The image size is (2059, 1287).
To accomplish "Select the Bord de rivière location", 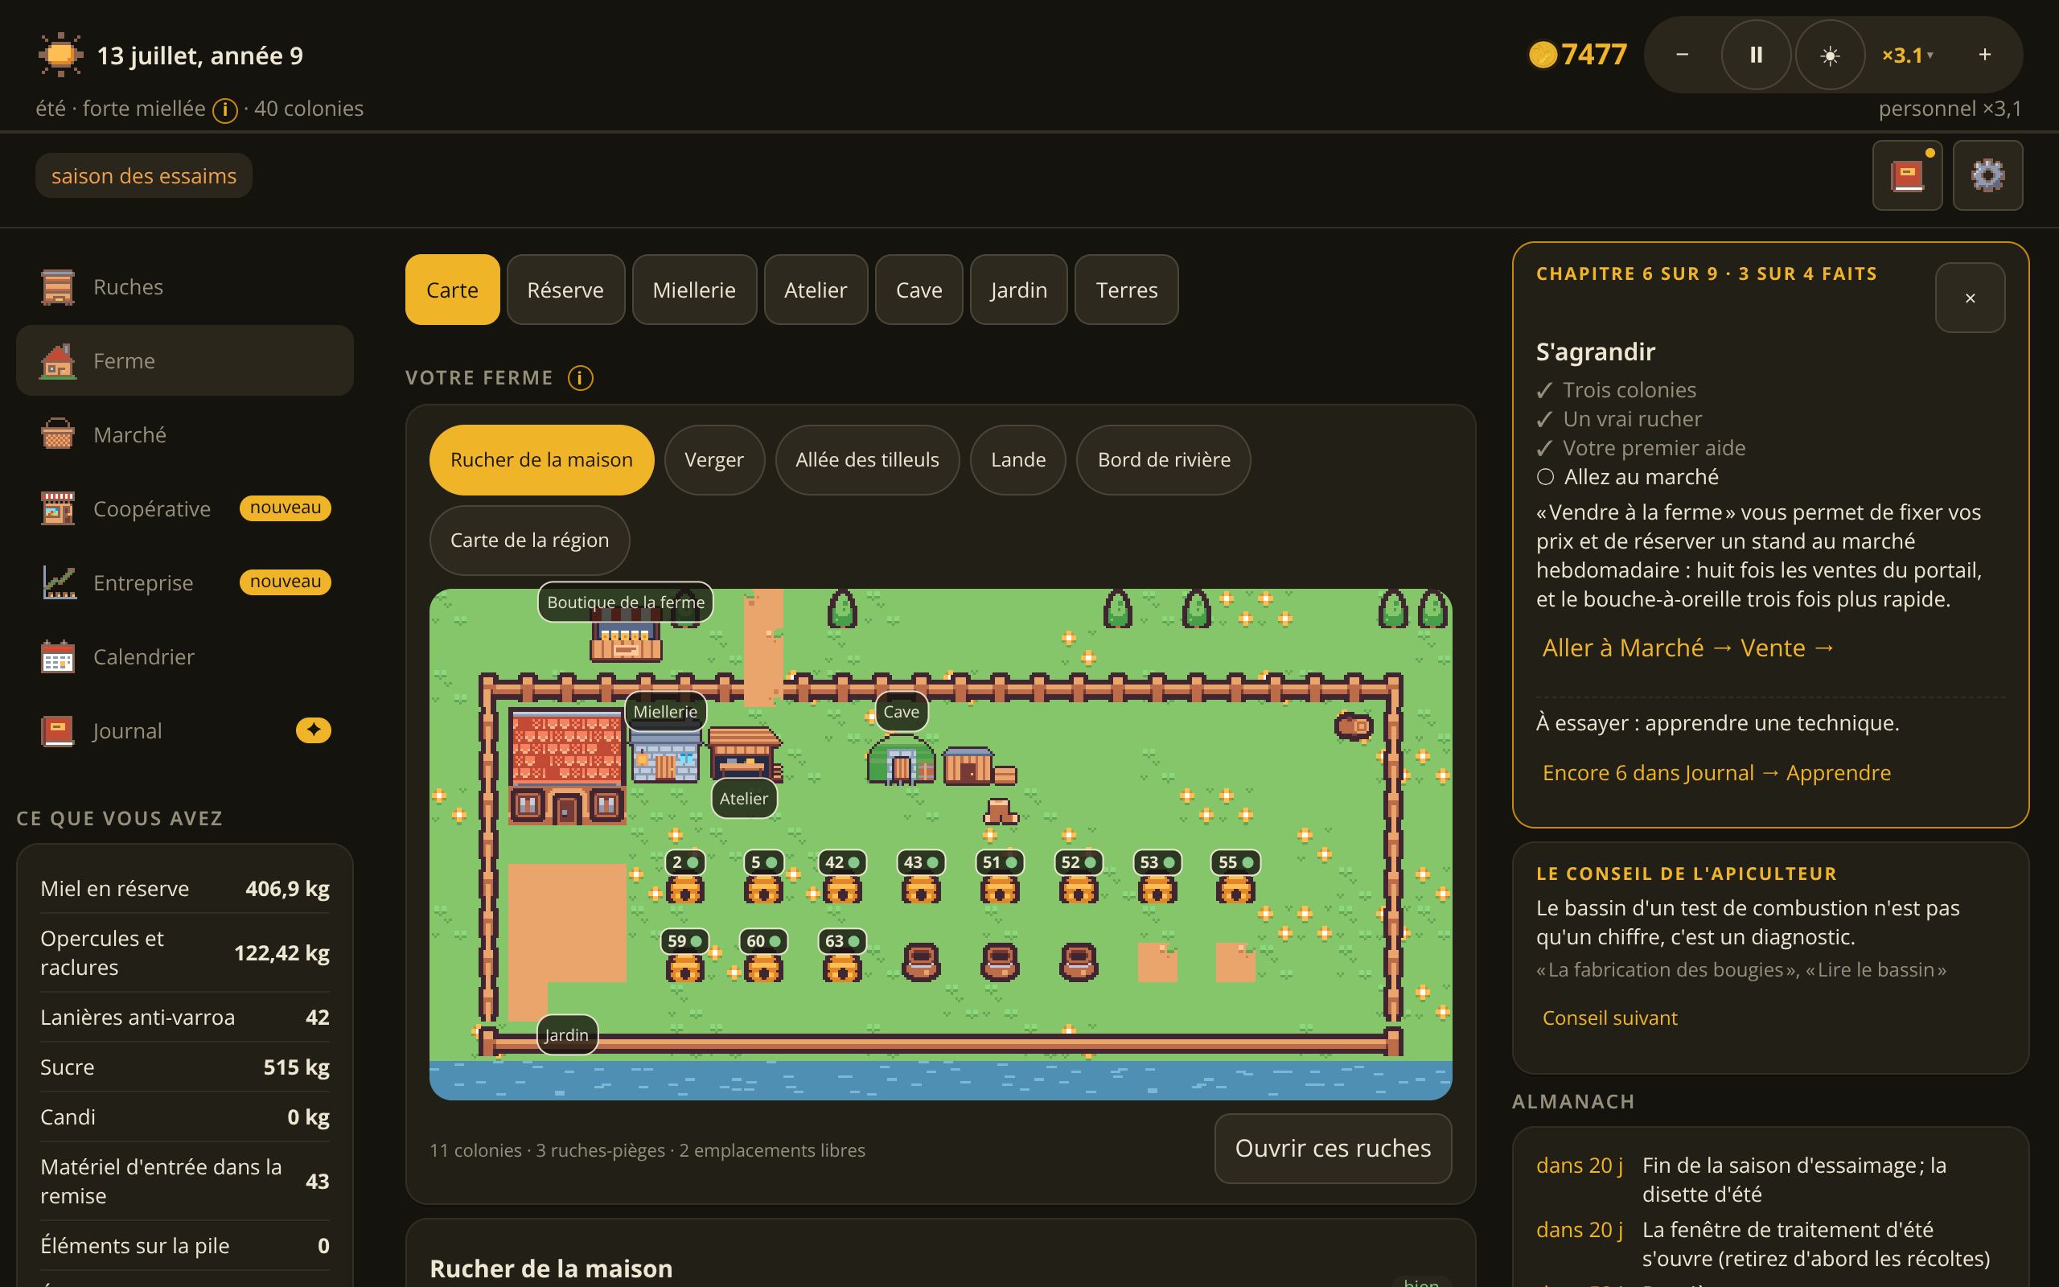I will click(x=1164, y=459).
